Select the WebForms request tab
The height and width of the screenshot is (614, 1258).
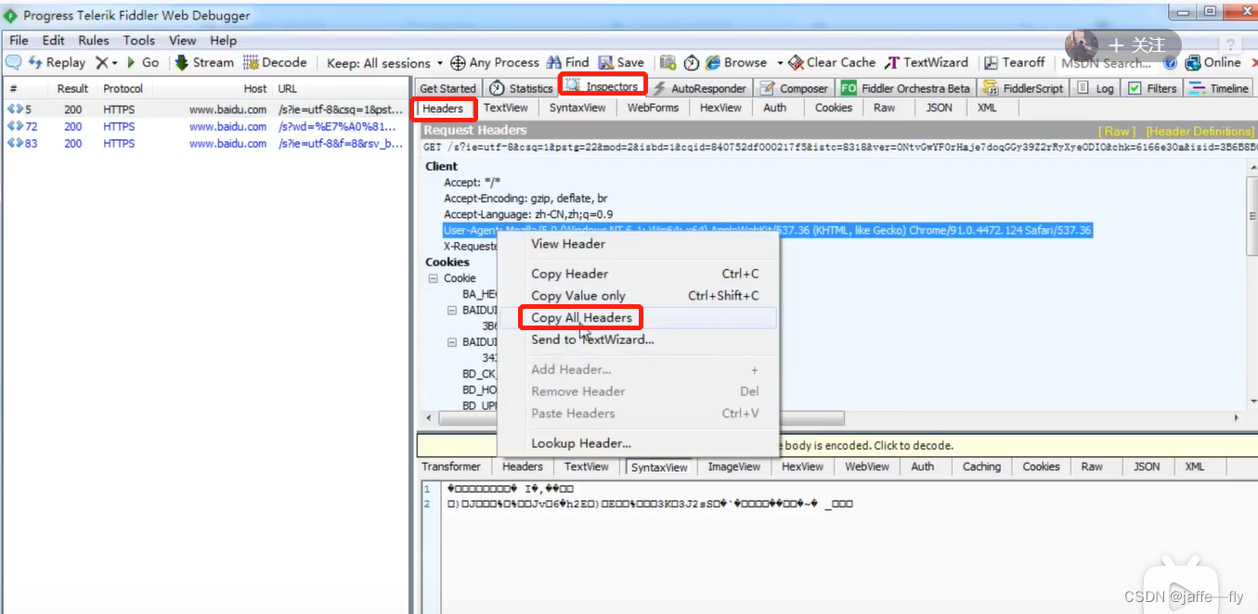(x=653, y=108)
